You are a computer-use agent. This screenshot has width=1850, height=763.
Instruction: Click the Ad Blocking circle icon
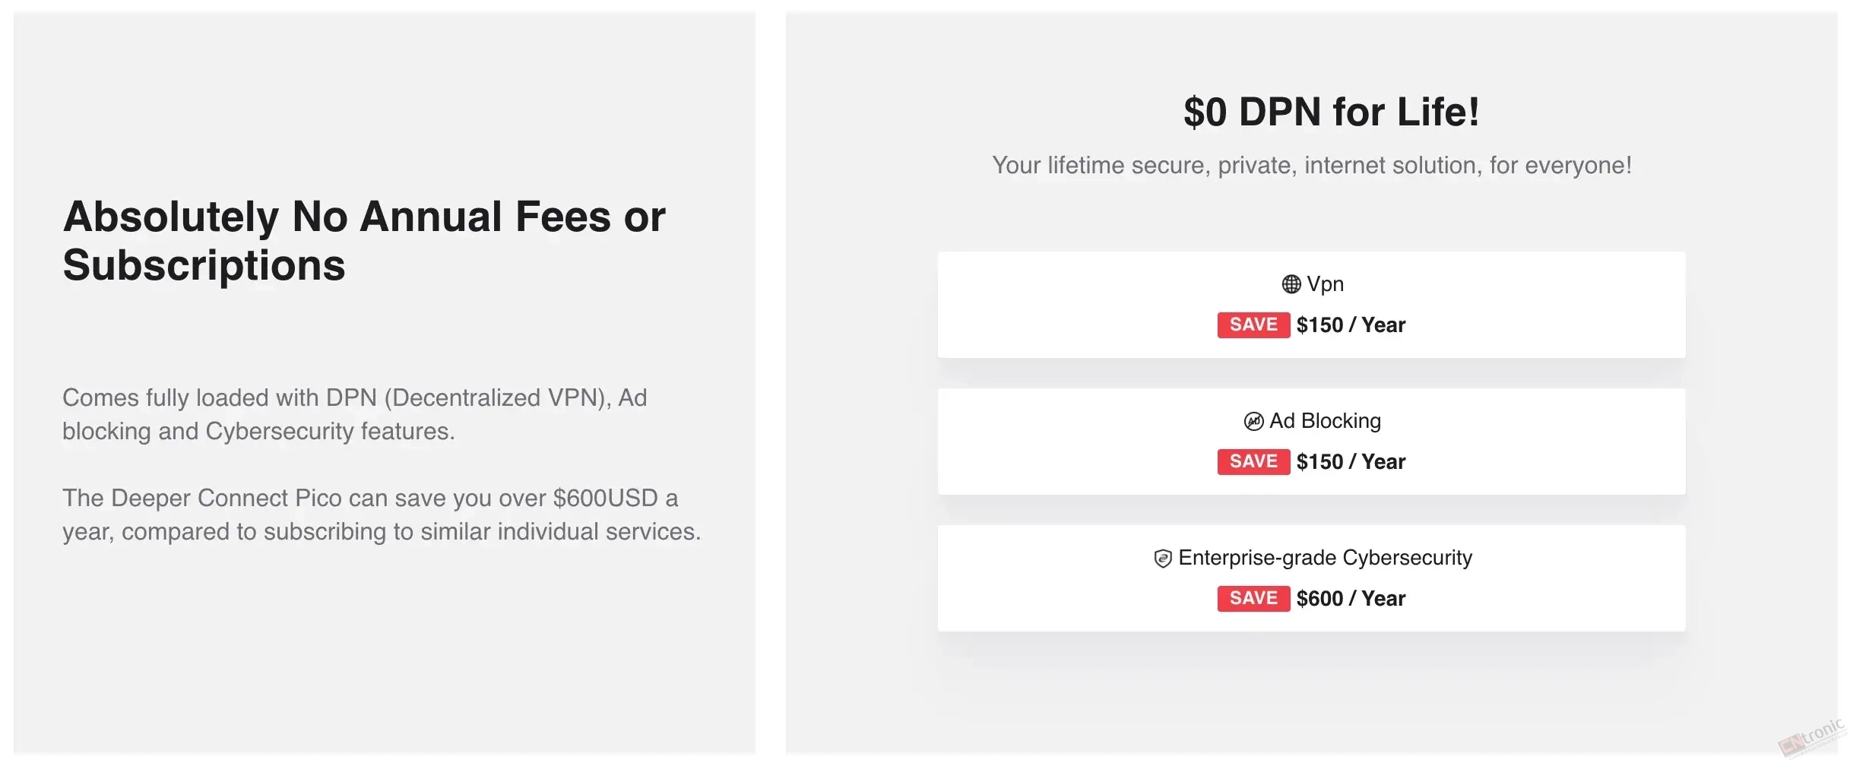[x=1253, y=421]
